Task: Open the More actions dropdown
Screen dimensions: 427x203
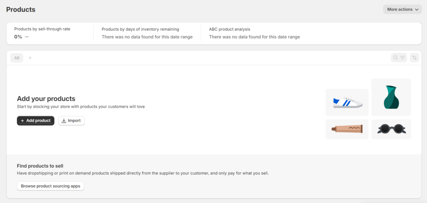Action: click(402, 9)
